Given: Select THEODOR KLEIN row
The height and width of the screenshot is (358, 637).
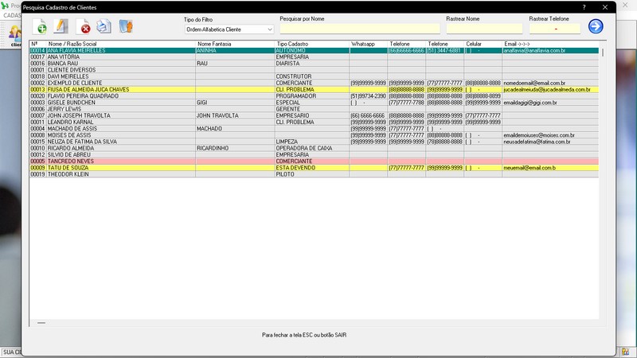Looking at the screenshot, I should click(x=314, y=174).
